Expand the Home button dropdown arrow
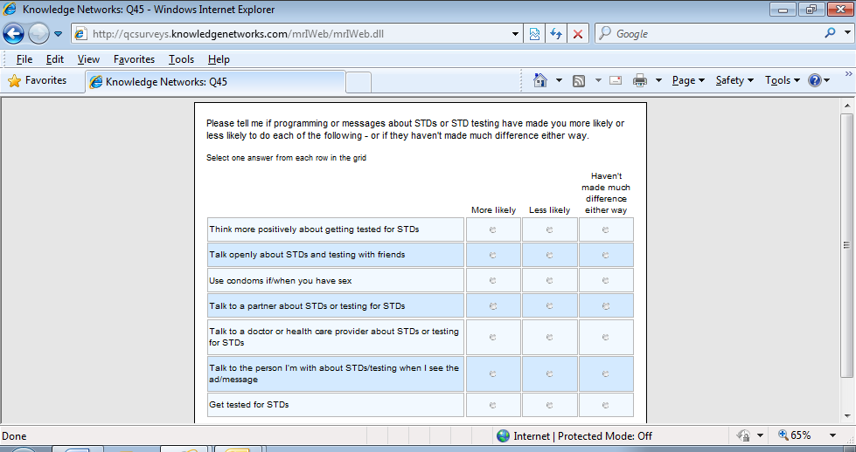 tap(559, 80)
